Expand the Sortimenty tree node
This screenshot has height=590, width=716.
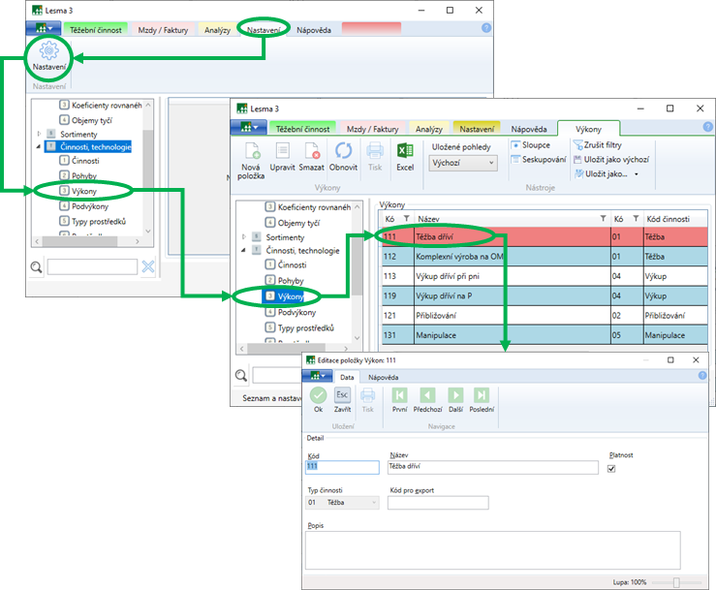click(244, 237)
